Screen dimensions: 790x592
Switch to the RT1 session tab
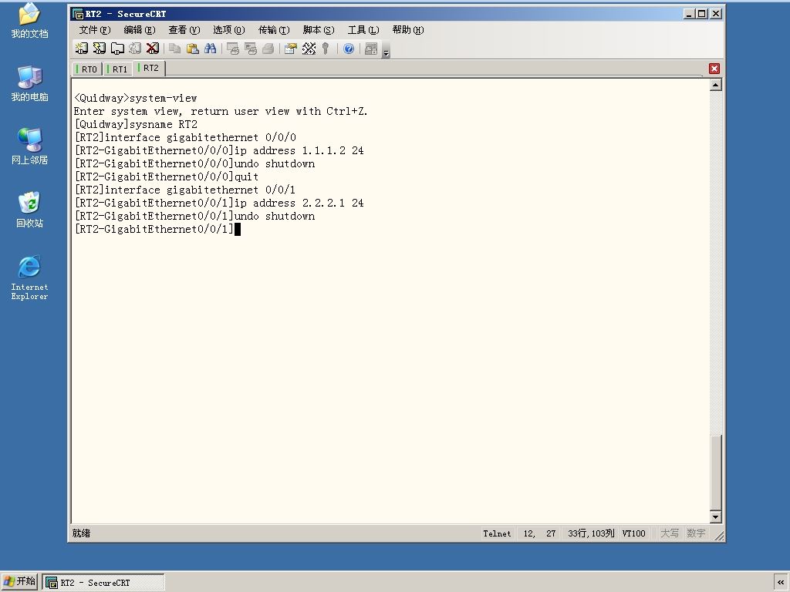pos(118,69)
